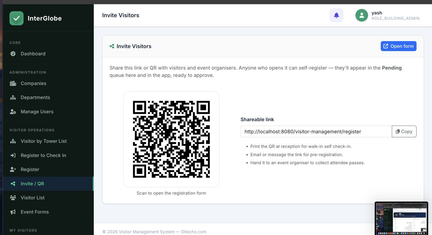Click the ROLE_BUILDING_ADMIN role text
This screenshot has height=235, width=432.
(396, 19)
